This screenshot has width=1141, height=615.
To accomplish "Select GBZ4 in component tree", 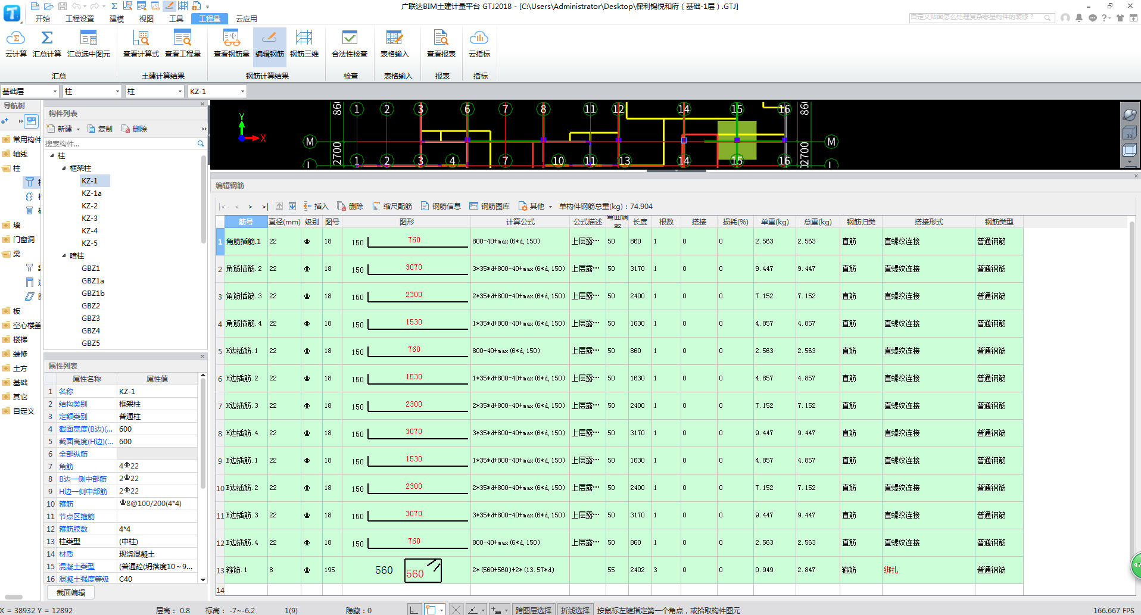I will click(x=91, y=330).
